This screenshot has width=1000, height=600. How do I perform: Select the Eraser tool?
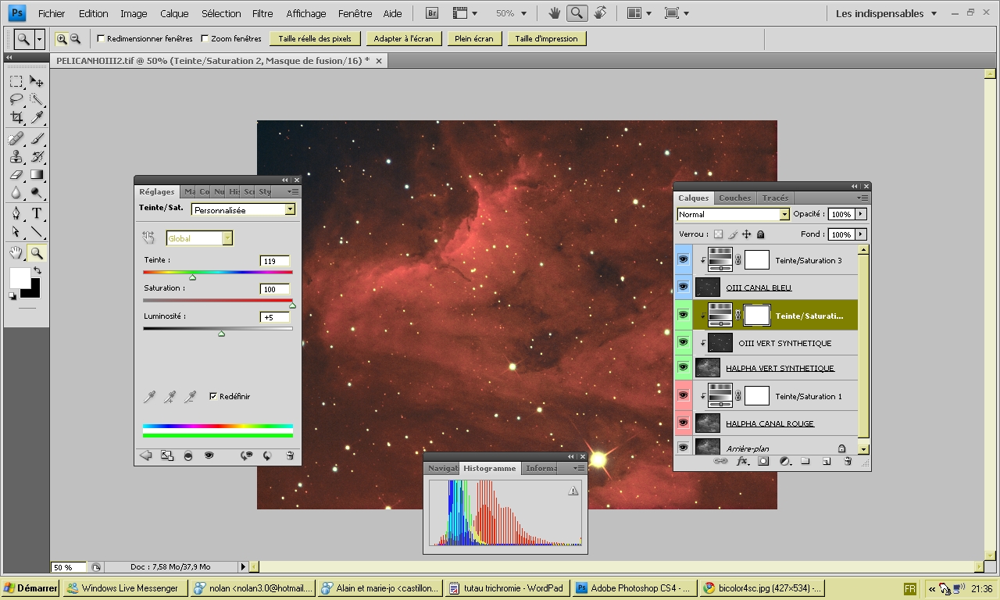click(x=16, y=175)
